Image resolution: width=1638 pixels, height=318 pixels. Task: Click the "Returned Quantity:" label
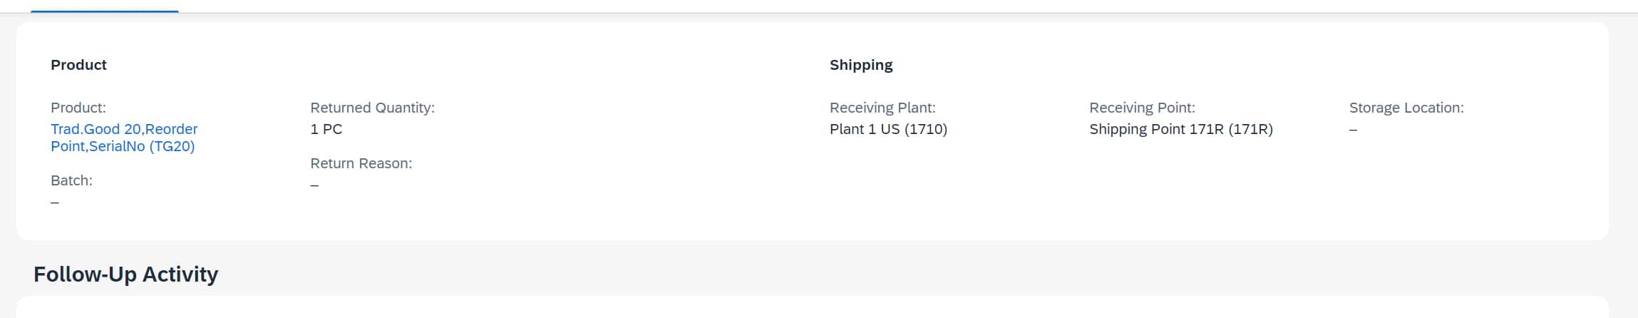pyautogui.click(x=372, y=108)
